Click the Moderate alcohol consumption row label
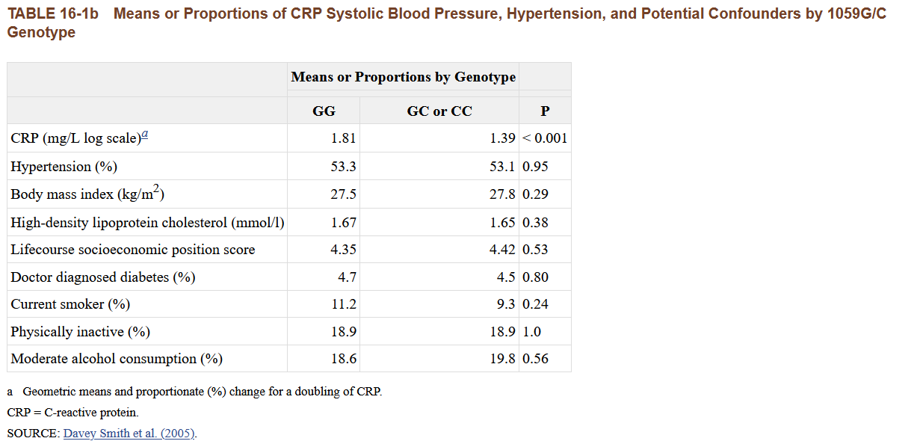 [116, 359]
